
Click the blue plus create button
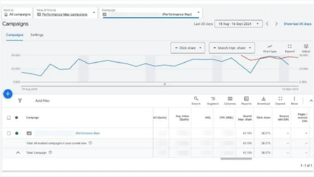(x=8, y=94)
